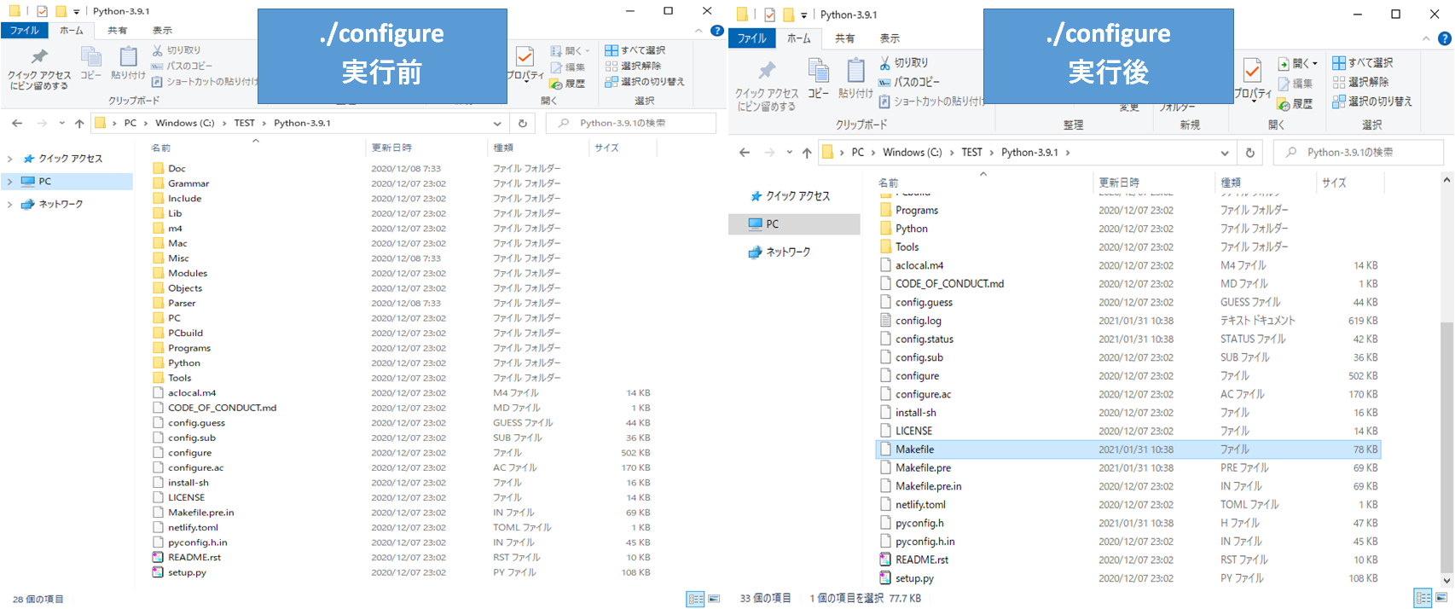Open recent locations dropdown in left window

tap(62, 123)
